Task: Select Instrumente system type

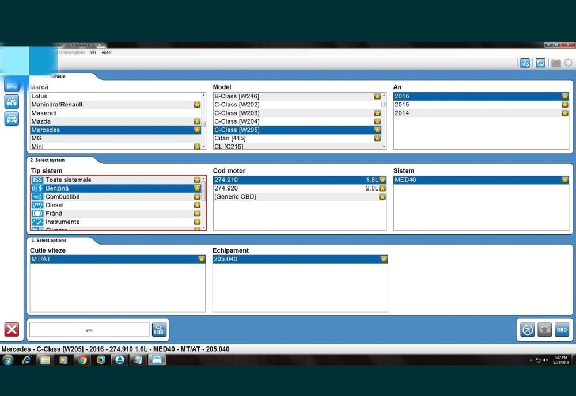Action: click(116, 222)
